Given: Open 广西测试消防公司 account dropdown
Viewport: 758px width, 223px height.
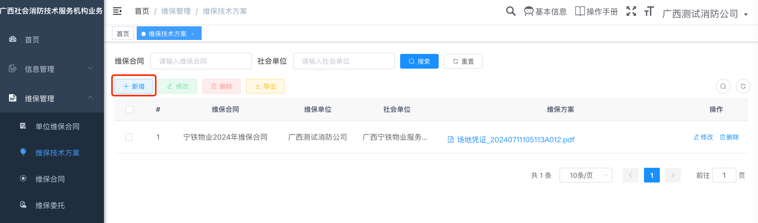Looking at the screenshot, I should (705, 13).
